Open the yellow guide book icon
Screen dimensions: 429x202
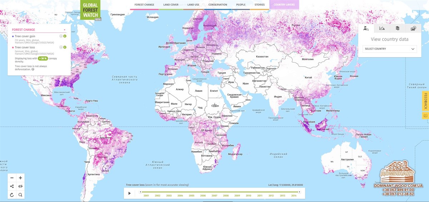(x=425, y=115)
